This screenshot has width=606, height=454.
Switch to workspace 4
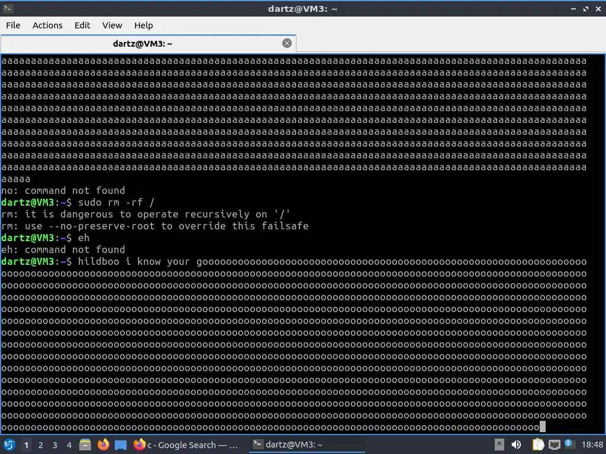click(69, 445)
